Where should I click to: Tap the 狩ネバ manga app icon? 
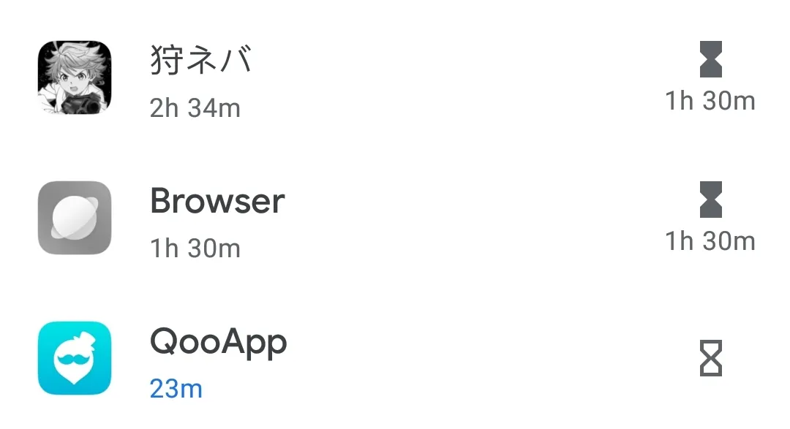point(75,77)
